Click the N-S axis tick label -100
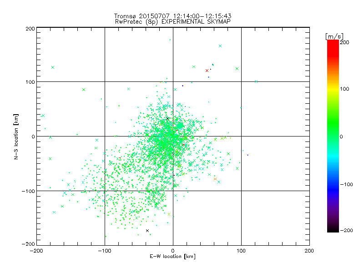The image size is (364, 273). [28, 191]
